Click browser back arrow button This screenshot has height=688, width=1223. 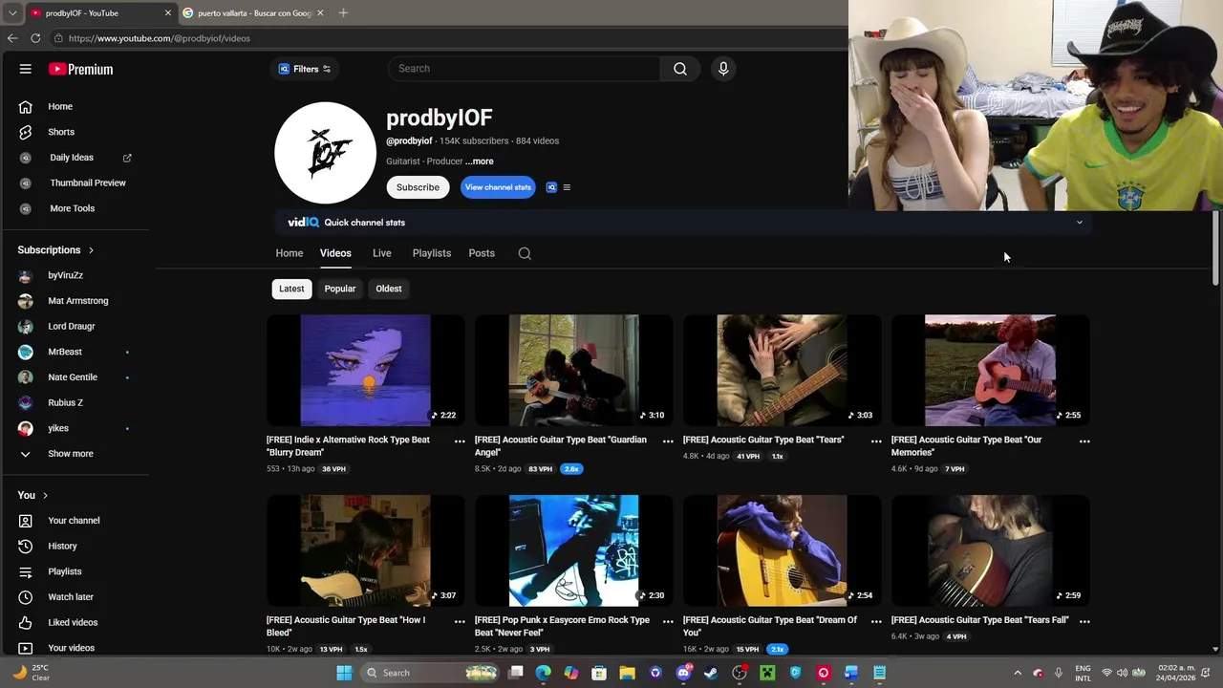(12, 38)
